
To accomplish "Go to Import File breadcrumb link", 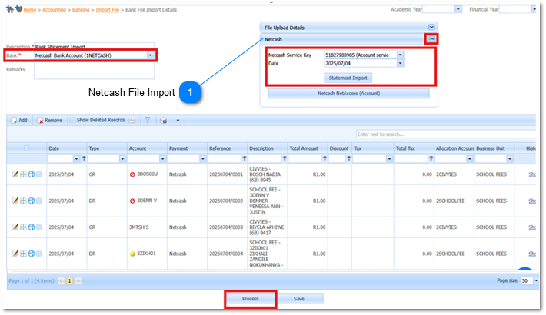I will [107, 10].
